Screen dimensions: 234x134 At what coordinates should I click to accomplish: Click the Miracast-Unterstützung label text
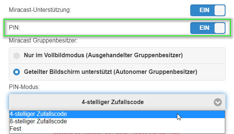click(x=40, y=10)
